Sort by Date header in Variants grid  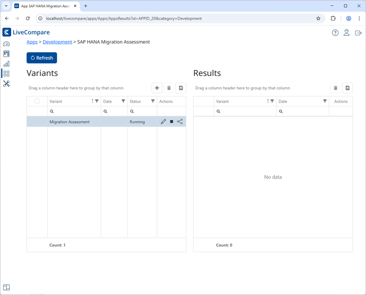(107, 101)
